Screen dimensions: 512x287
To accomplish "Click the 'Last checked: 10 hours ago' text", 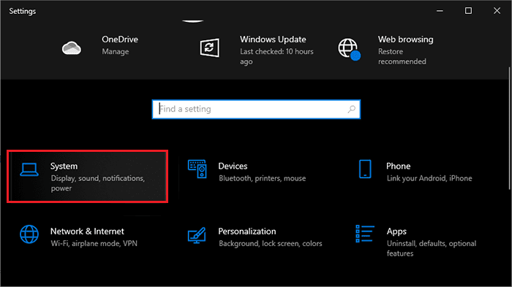I will (x=276, y=56).
